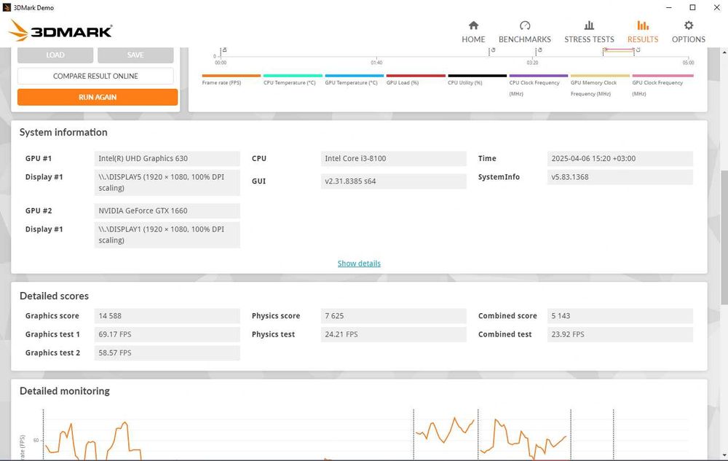Click the Load button
The height and width of the screenshot is (461, 728).
(x=55, y=55)
